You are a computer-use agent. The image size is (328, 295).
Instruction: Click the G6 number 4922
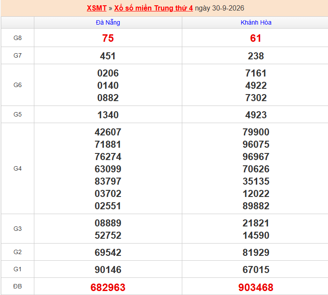(256, 85)
